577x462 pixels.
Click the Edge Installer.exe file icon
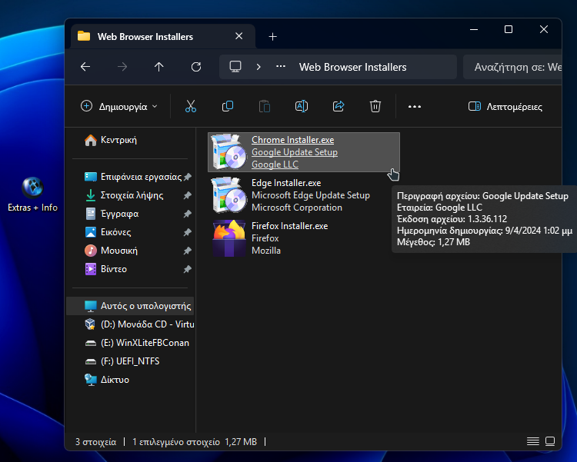click(229, 195)
